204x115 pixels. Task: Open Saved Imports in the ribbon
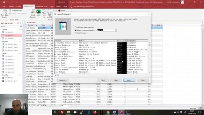(15, 11)
